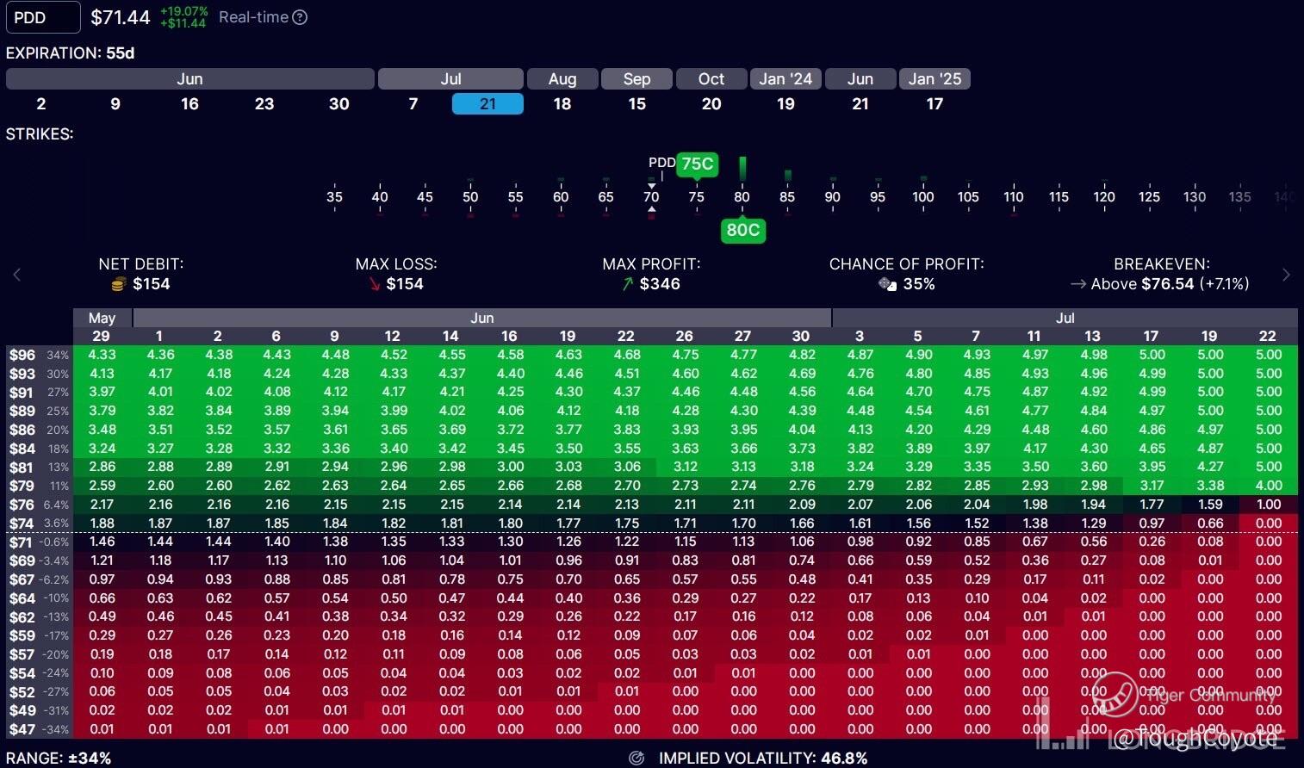Select the June 9 expiration date
Screen dimensions: 1304x768
pyautogui.click(x=115, y=104)
